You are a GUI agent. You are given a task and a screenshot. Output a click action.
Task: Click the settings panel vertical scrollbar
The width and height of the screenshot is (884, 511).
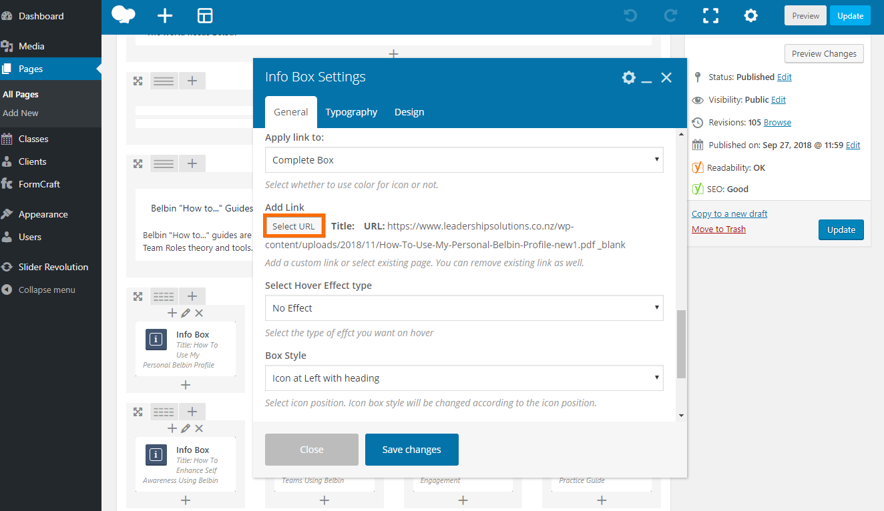tap(681, 344)
